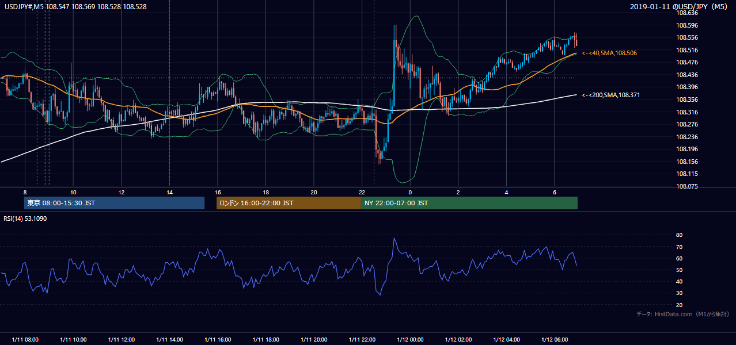
Task: Click hour label 22 under price chart
Action: (362, 192)
